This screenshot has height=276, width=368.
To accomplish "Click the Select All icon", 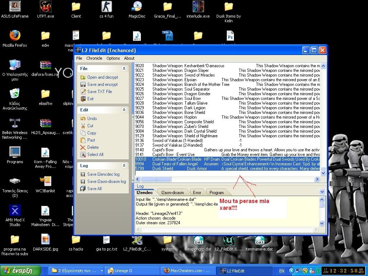I will coord(83,155).
